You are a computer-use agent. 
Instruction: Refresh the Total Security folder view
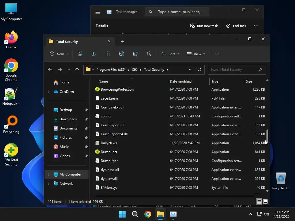pos(199,70)
